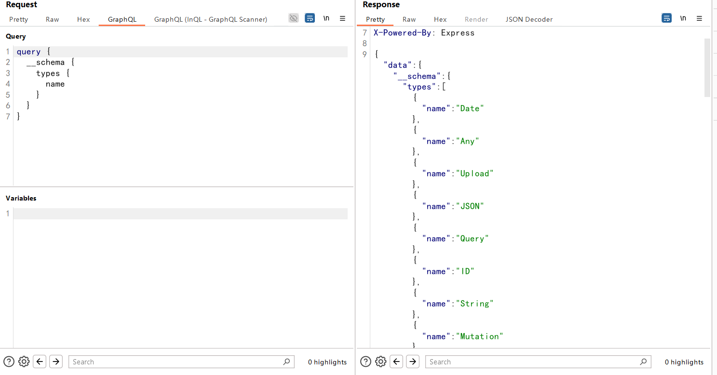
Task: Switch to JSON Decoder response tab
Action: (529, 19)
